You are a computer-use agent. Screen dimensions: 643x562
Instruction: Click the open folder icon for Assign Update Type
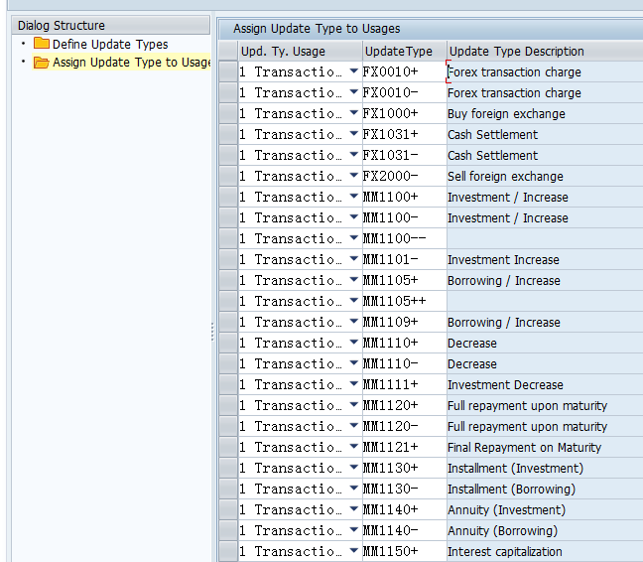pos(41,63)
